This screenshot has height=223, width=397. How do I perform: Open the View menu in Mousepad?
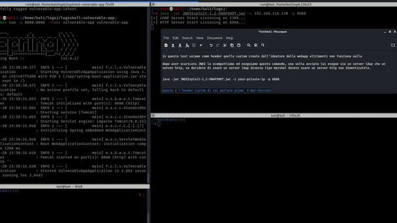tap(200, 38)
